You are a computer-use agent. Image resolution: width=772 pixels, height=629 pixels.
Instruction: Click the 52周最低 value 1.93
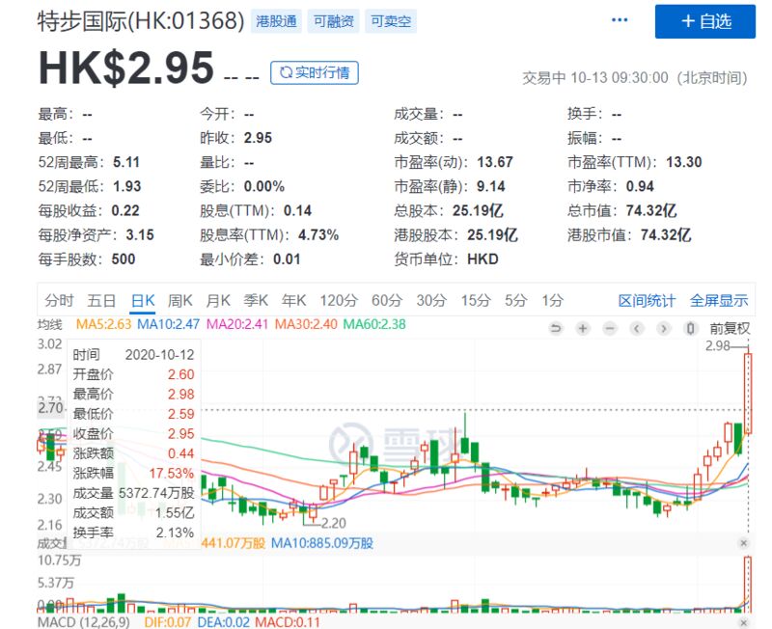[127, 186]
